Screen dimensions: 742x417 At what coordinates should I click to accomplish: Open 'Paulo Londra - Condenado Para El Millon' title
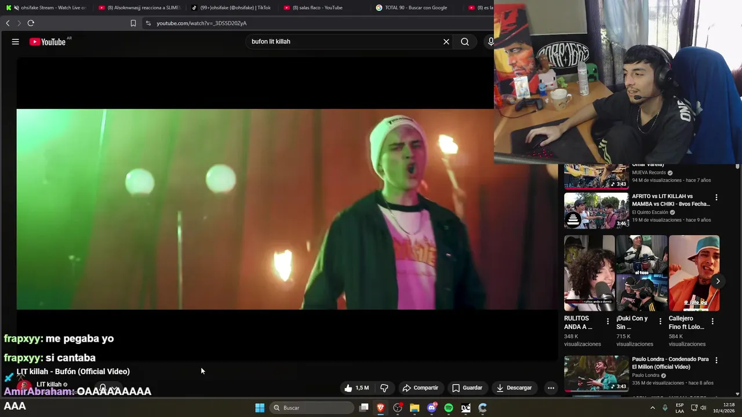click(x=670, y=363)
